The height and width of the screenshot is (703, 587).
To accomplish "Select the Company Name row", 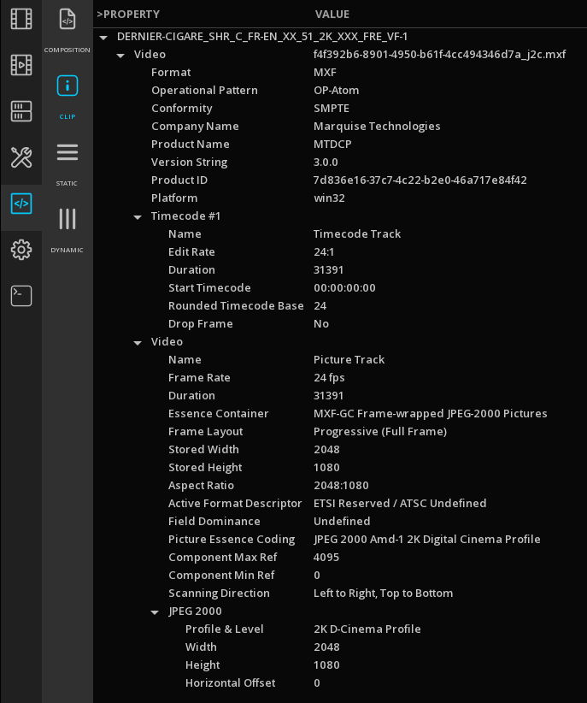I will pyautogui.click(x=340, y=127).
